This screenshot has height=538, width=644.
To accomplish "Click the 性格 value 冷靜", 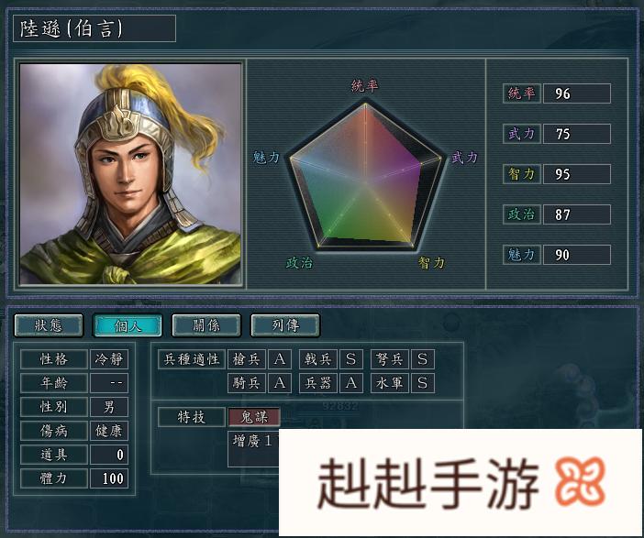I will [109, 359].
